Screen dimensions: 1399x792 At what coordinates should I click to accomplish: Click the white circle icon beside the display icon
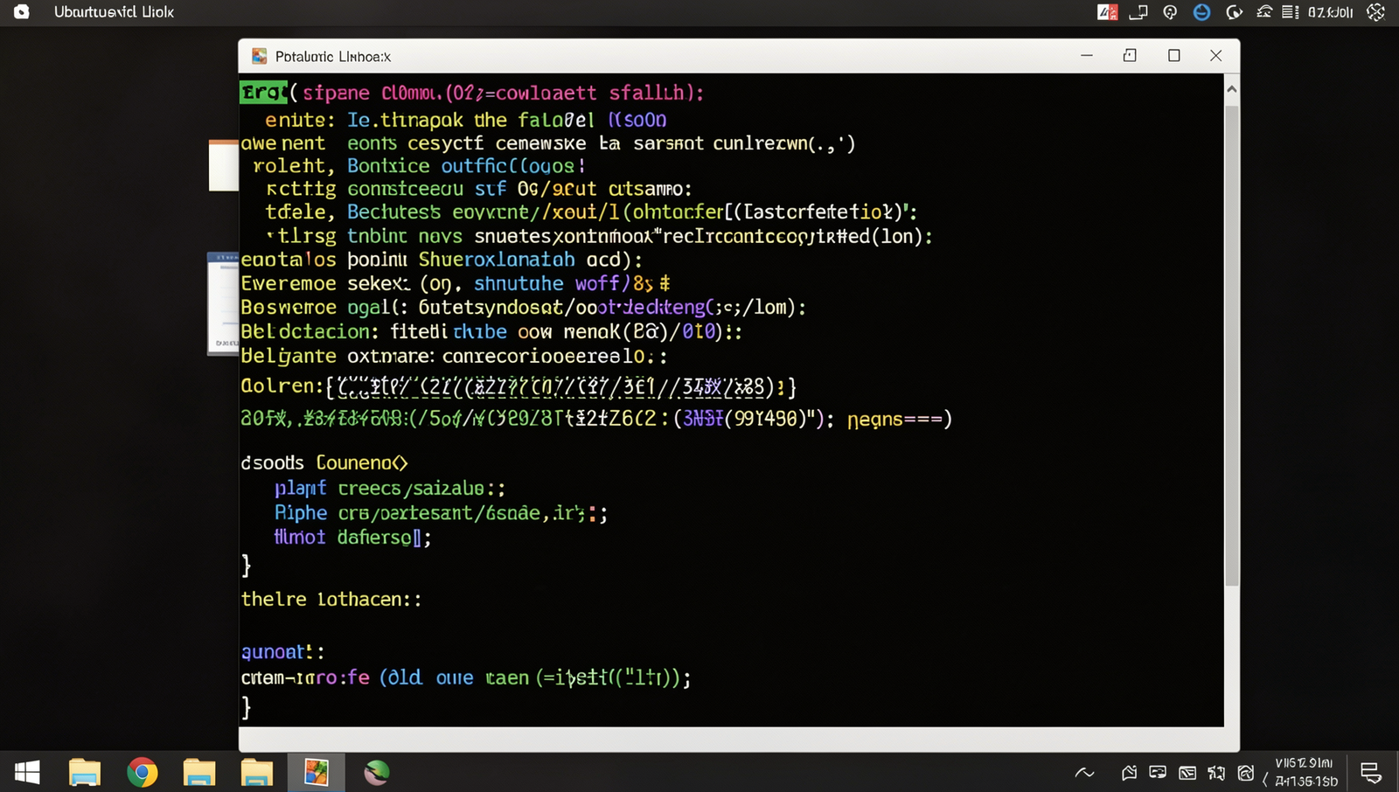pyautogui.click(x=1170, y=12)
